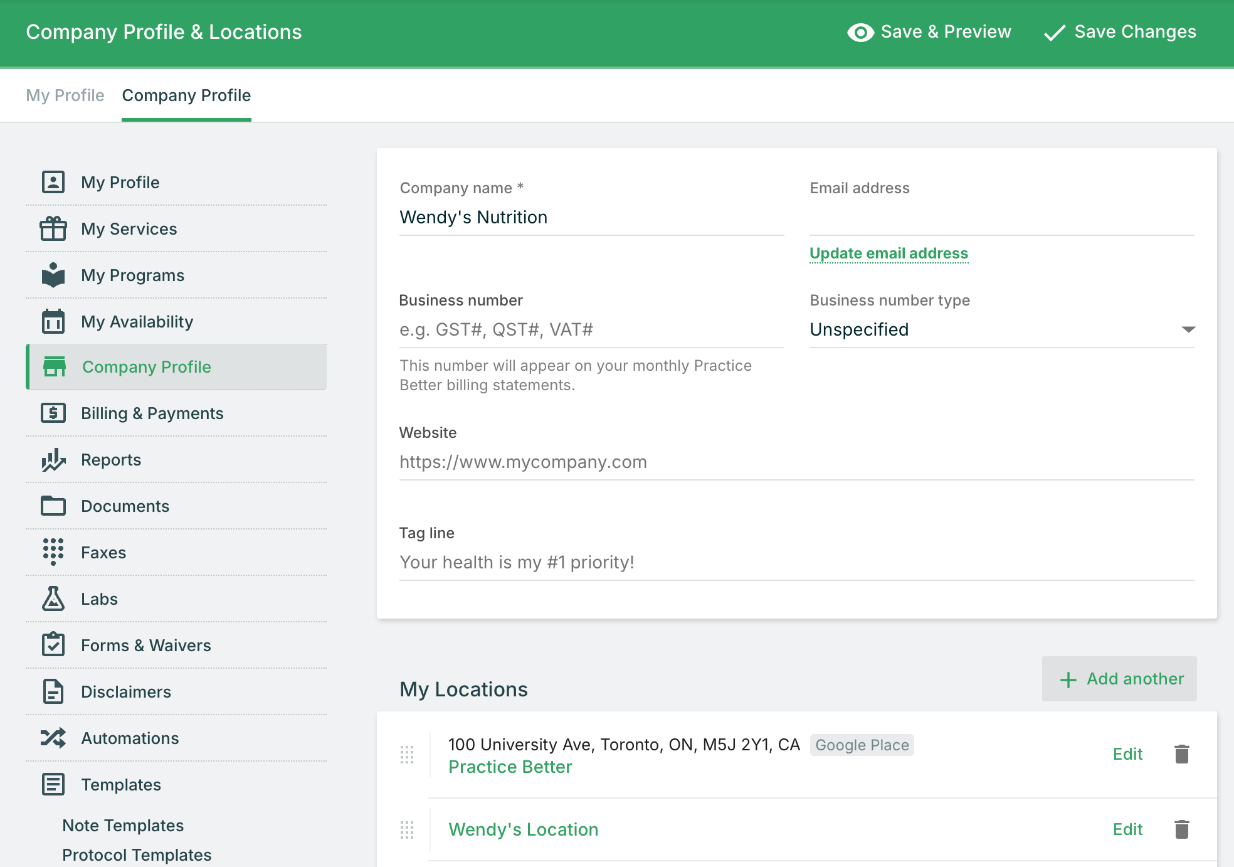Click drag handle beside Wendy's Location

[407, 829]
